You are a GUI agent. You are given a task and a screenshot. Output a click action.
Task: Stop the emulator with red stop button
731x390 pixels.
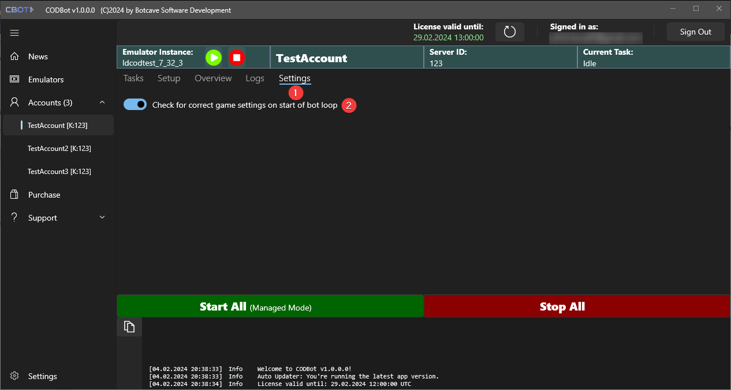(237, 58)
